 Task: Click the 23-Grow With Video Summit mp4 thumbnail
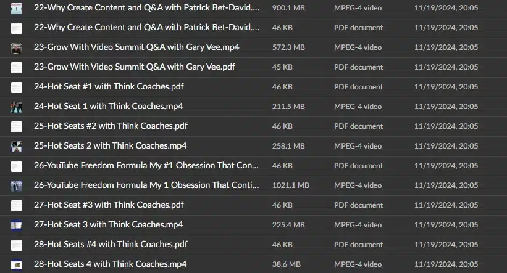click(17, 47)
